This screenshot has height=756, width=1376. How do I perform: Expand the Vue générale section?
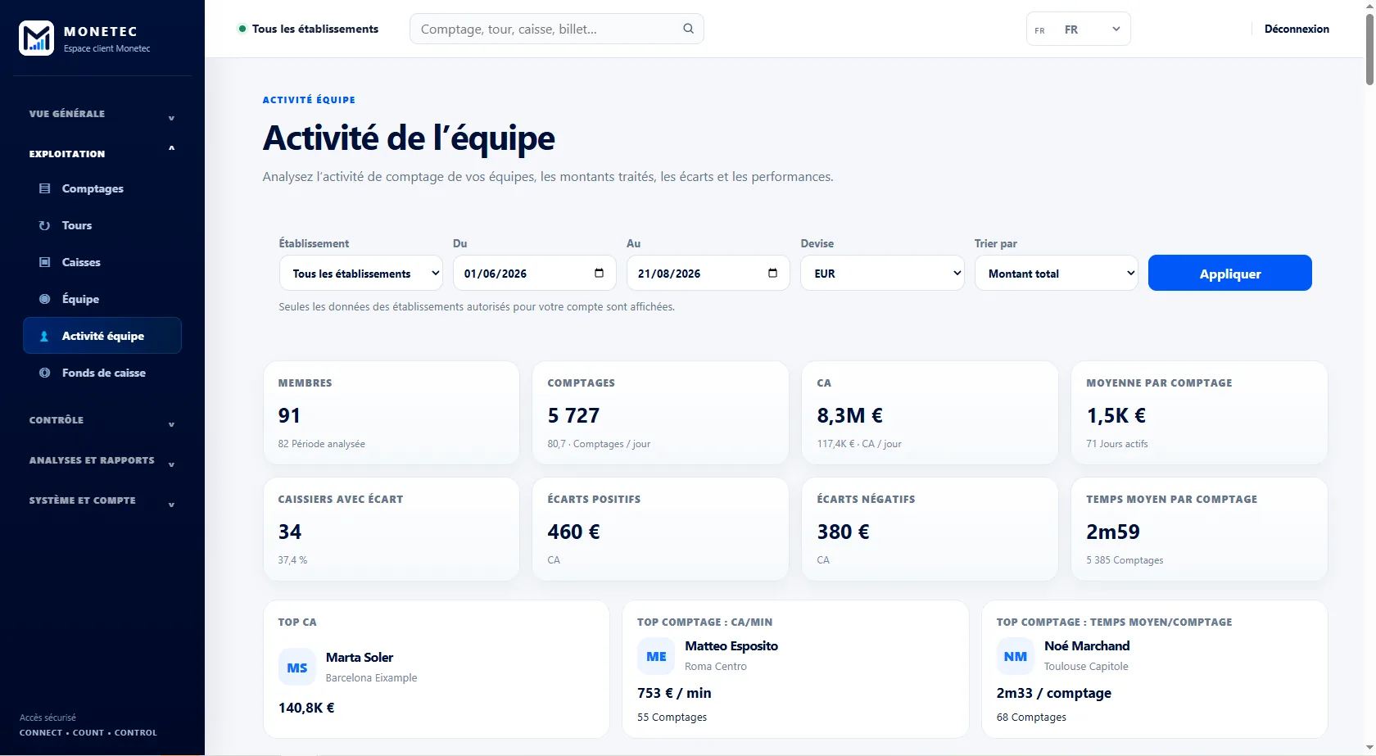(x=102, y=114)
